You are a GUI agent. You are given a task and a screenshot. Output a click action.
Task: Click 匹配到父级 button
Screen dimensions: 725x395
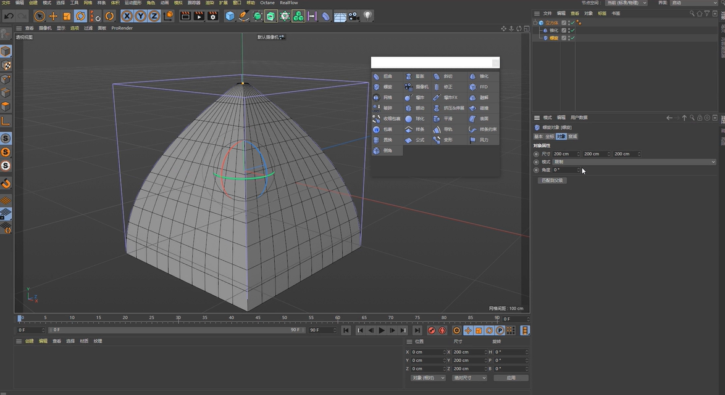(553, 181)
